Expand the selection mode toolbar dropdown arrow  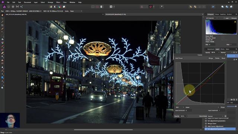pyautogui.click(x=114, y=7)
